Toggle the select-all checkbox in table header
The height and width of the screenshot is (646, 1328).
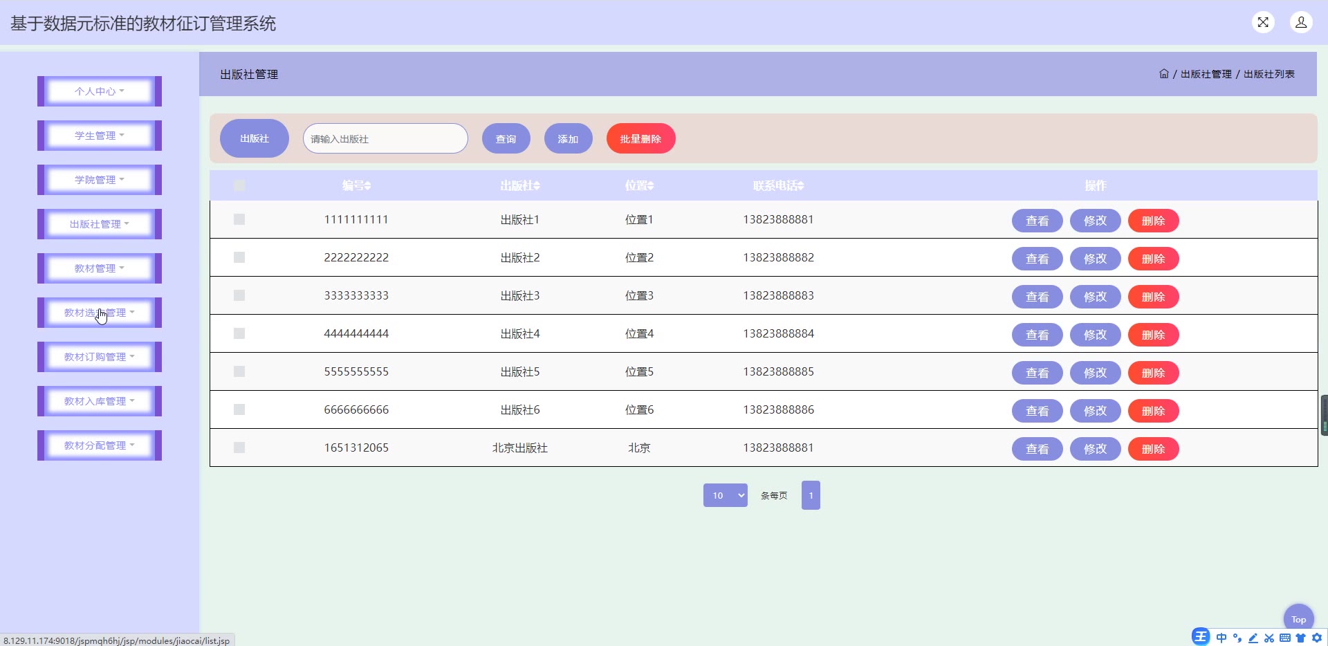[239, 185]
